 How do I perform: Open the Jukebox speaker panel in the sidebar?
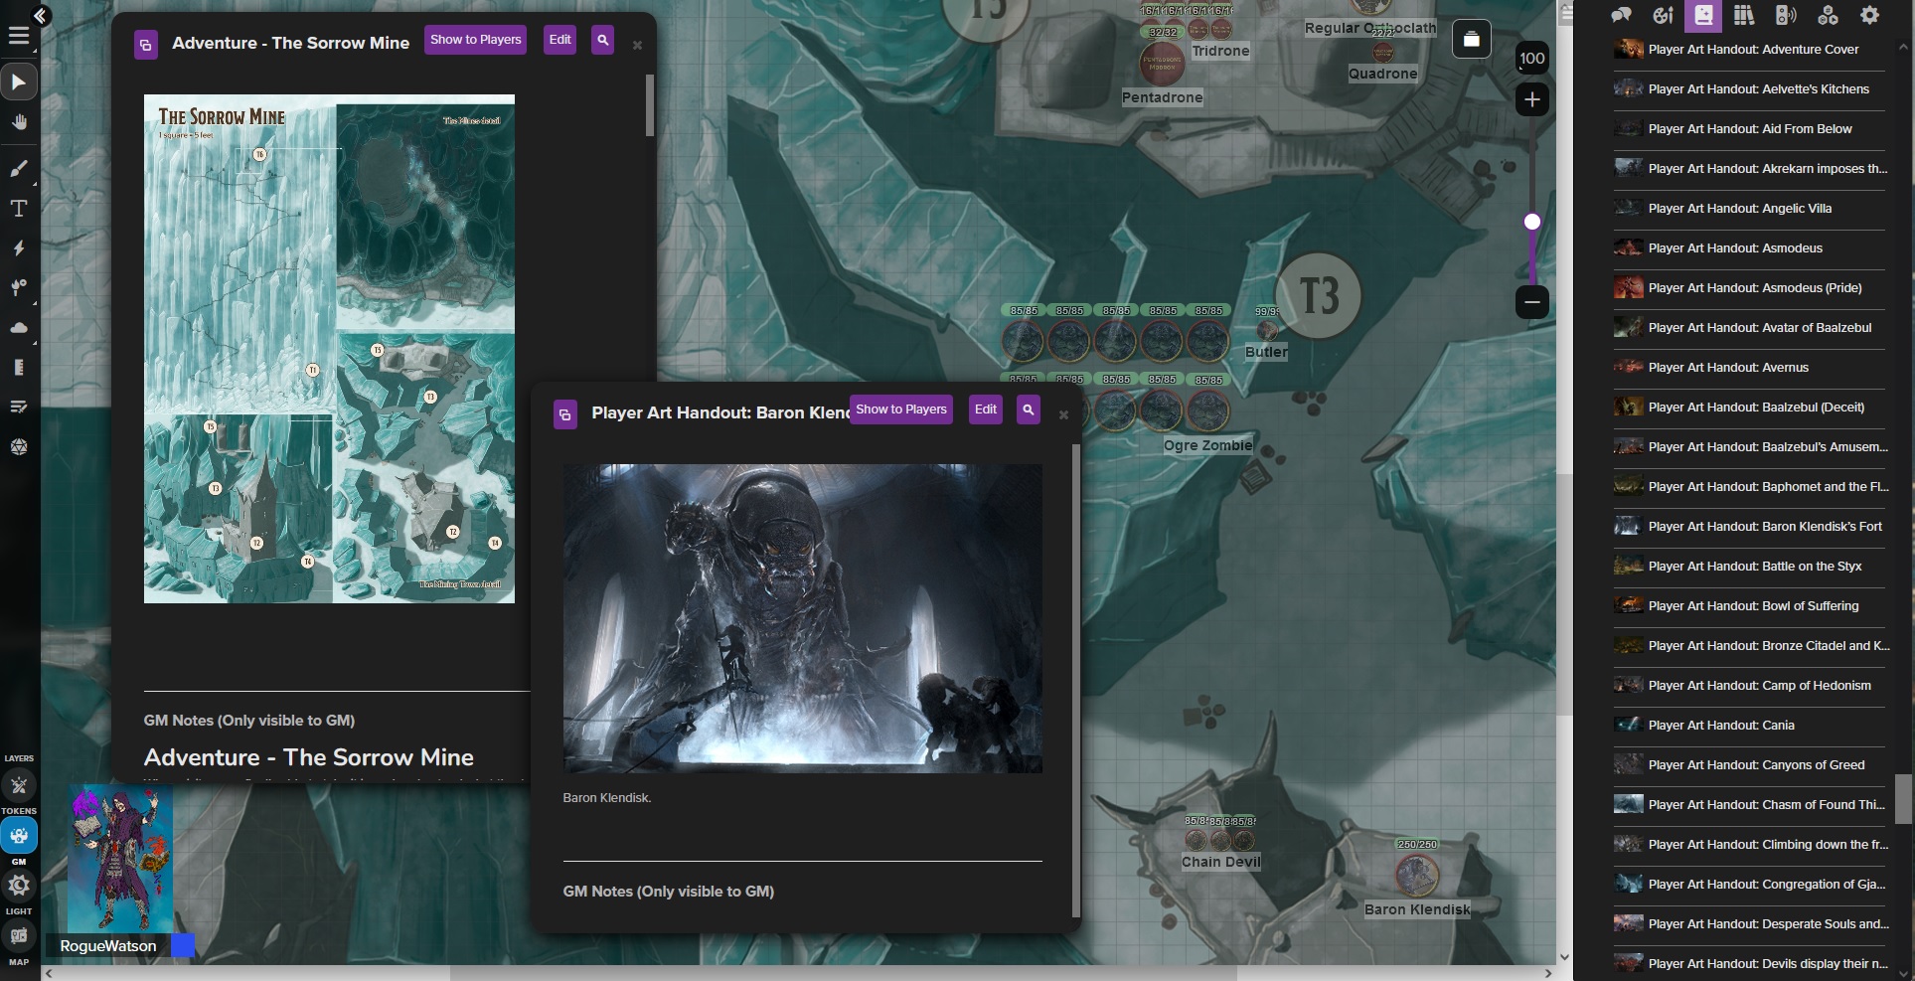point(1785,15)
